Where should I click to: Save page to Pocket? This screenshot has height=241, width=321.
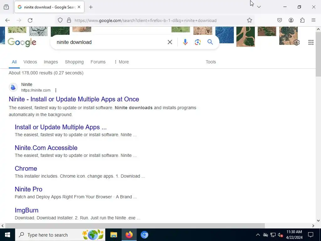(x=280, y=20)
